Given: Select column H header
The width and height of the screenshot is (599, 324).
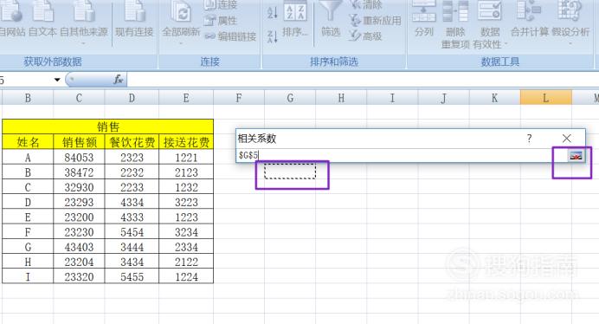Looking at the screenshot, I should tap(341, 98).
